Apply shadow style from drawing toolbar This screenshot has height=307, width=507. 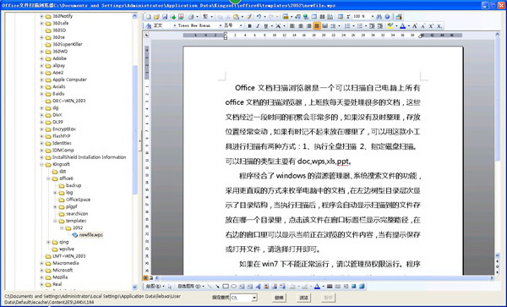354,287
